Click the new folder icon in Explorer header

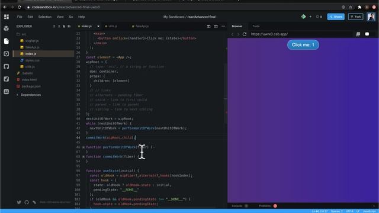(x=69, y=26)
